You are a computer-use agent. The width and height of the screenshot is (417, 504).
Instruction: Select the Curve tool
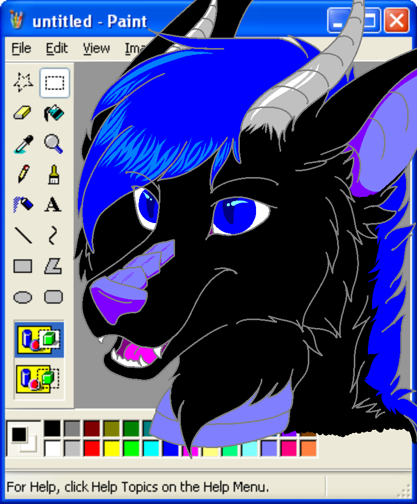pyautogui.click(x=54, y=235)
